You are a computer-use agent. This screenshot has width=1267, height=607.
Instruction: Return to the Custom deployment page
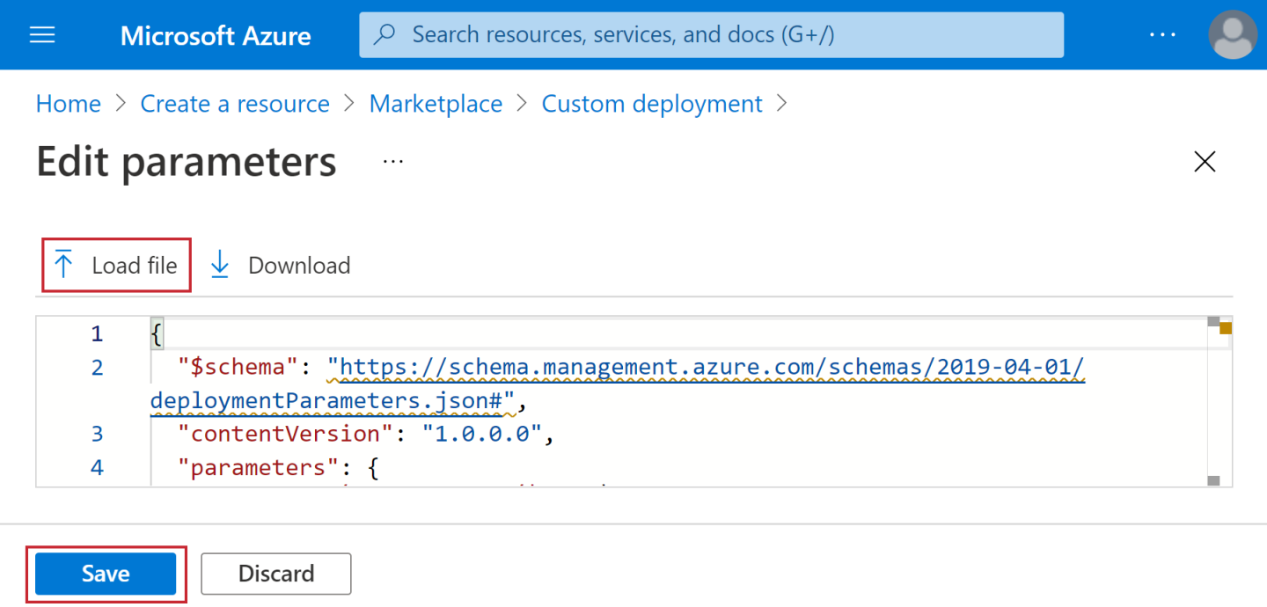pyautogui.click(x=651, y=103)
